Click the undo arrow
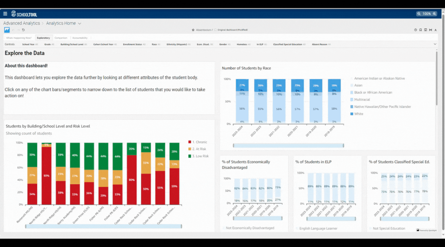 [x=13, y=30]
